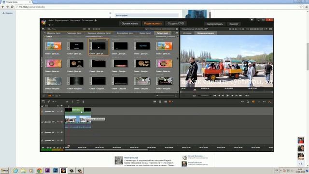Switch to Фотографии (все) library tab
The width and height of the screenshot is (309, 174).
pyautogui.click(x=125, y=33)
